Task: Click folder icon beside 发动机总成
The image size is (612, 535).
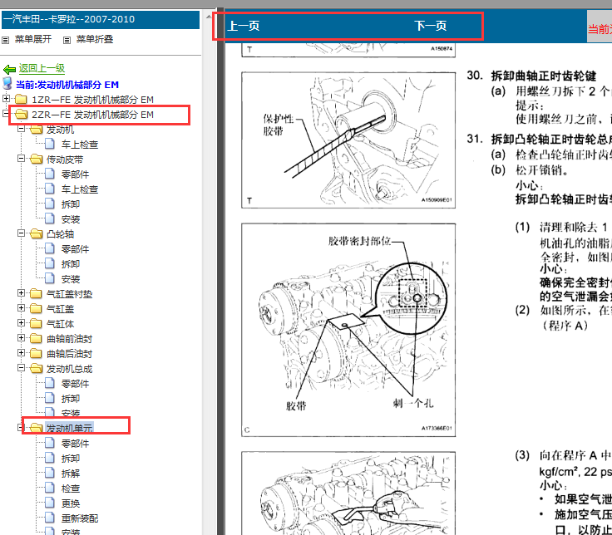Action: point(36,369)
